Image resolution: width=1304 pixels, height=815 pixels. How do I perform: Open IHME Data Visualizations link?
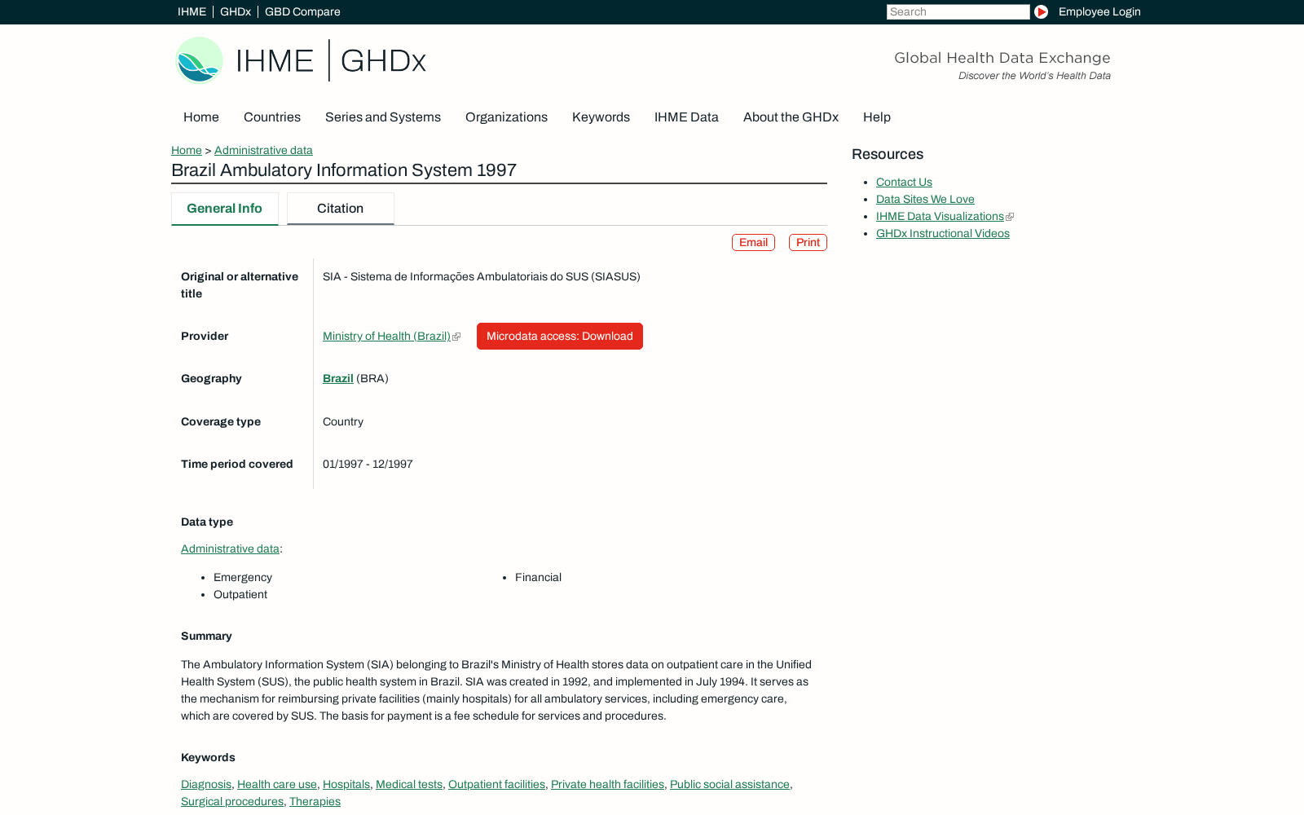pyautogui.click(x=940, y=216)
